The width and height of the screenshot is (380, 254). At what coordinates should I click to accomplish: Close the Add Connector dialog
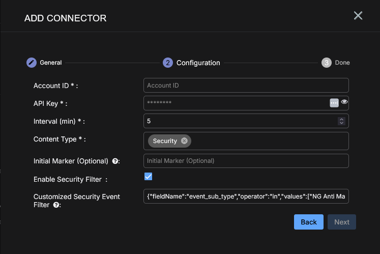point(358,16)
